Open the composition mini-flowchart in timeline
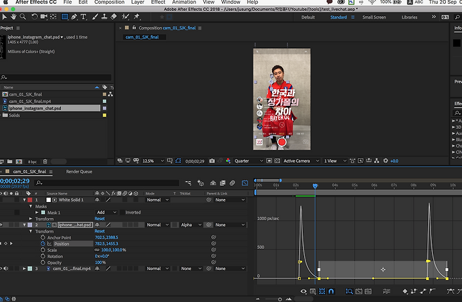 188,183
